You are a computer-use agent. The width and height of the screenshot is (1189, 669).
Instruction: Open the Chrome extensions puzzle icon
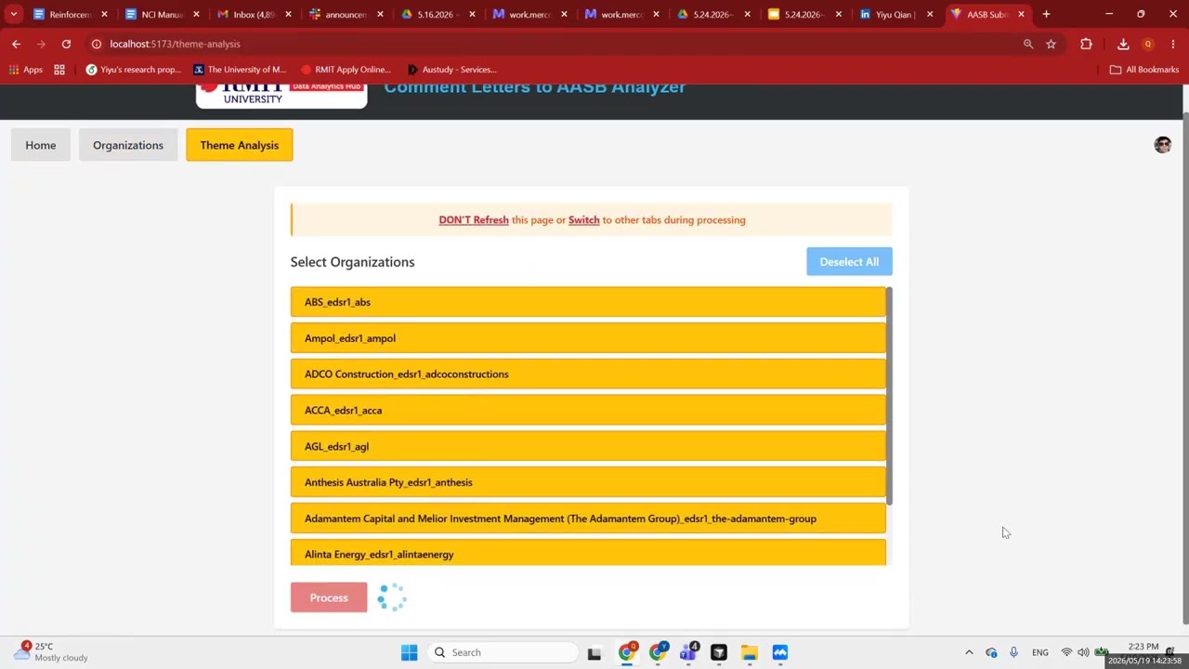pyautogui.click(x=1086, y=44)
